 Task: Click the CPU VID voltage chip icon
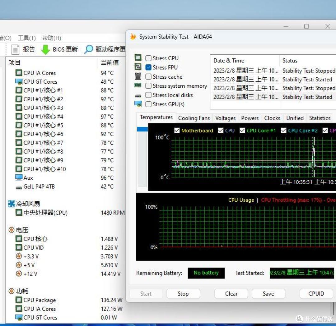[x=19, y=247]
